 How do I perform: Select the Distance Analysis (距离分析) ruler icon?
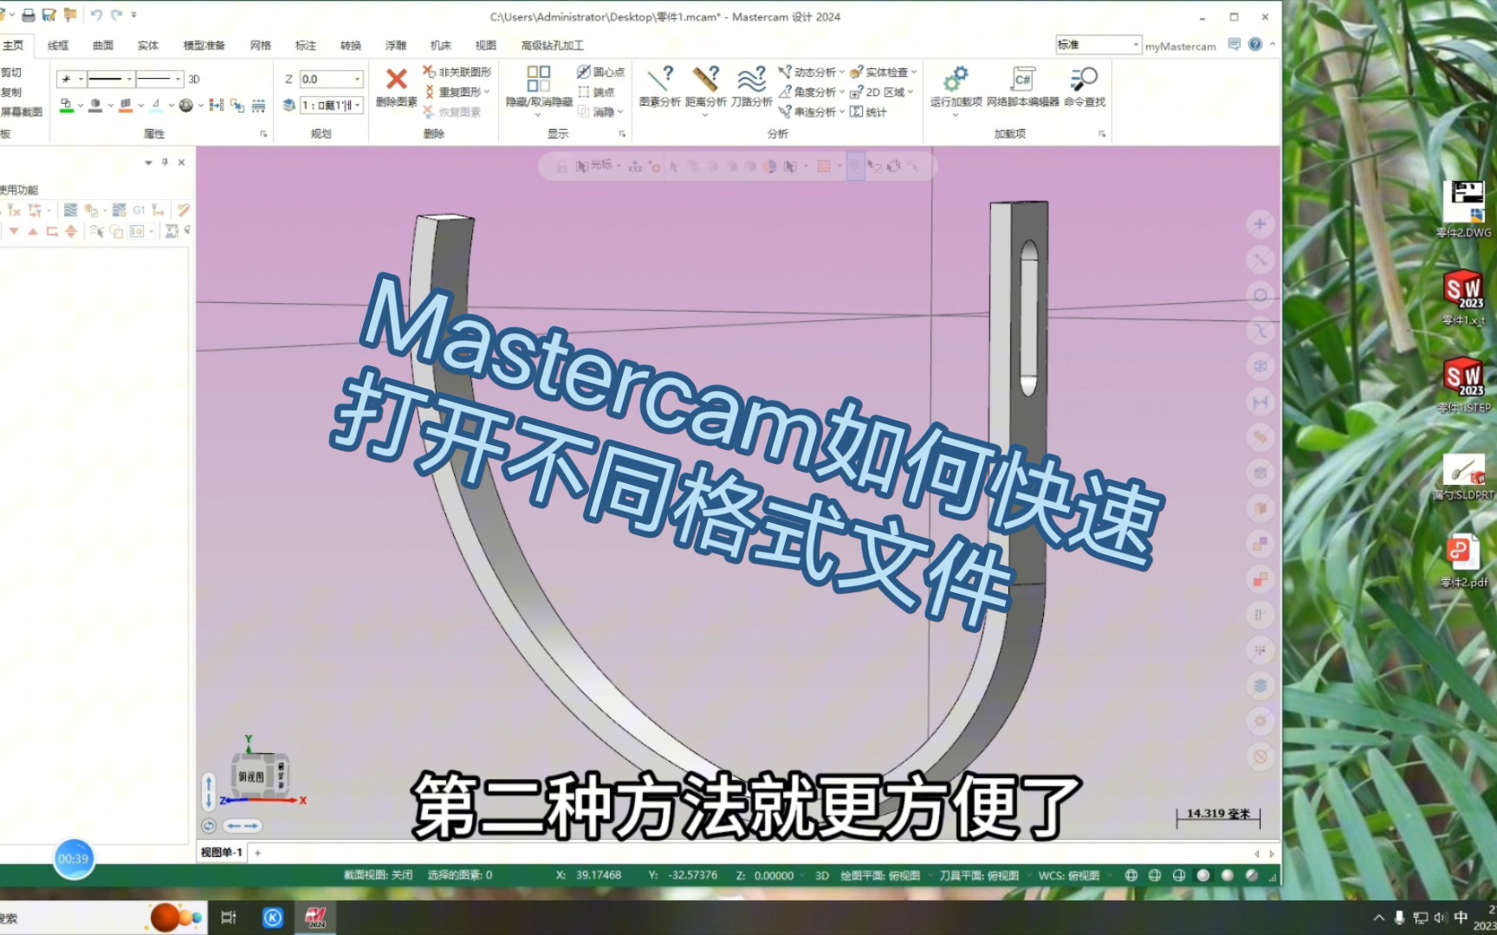[x=705, y=80]
